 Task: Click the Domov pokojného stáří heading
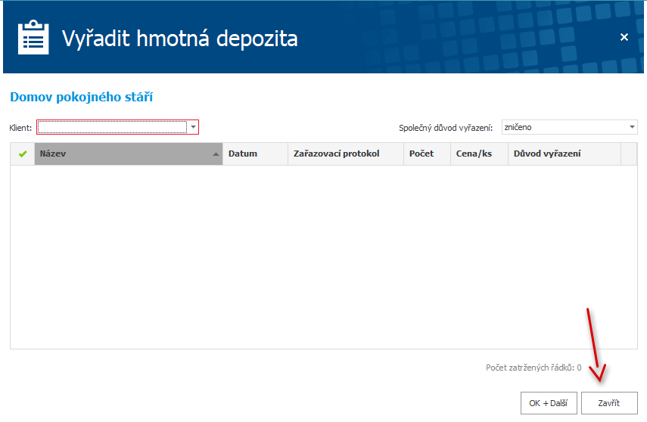click(x=81, y=97)
